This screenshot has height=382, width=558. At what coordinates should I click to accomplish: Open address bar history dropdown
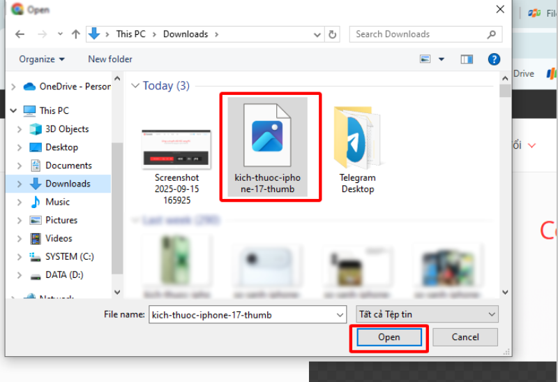tap(317, 34)
